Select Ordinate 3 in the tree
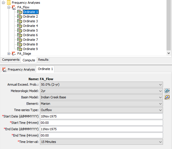 pos(30,21)
